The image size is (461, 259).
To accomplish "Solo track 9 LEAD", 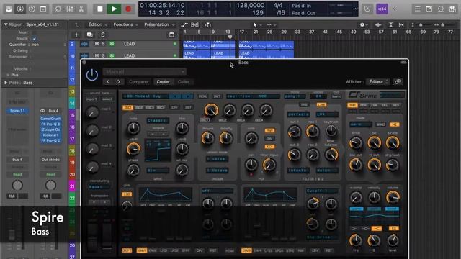I will (x=103, y=44).
